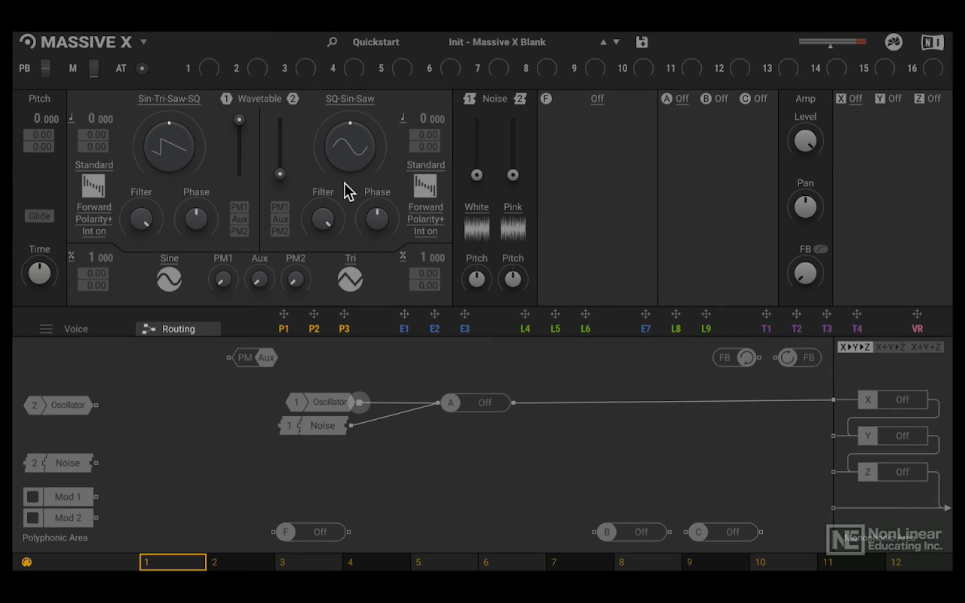The height and width of the screenshot is (603, 965).
Task: Click the Init - Massive X Blank preset name
Action: pyautogui.click(x=497, y=42)
